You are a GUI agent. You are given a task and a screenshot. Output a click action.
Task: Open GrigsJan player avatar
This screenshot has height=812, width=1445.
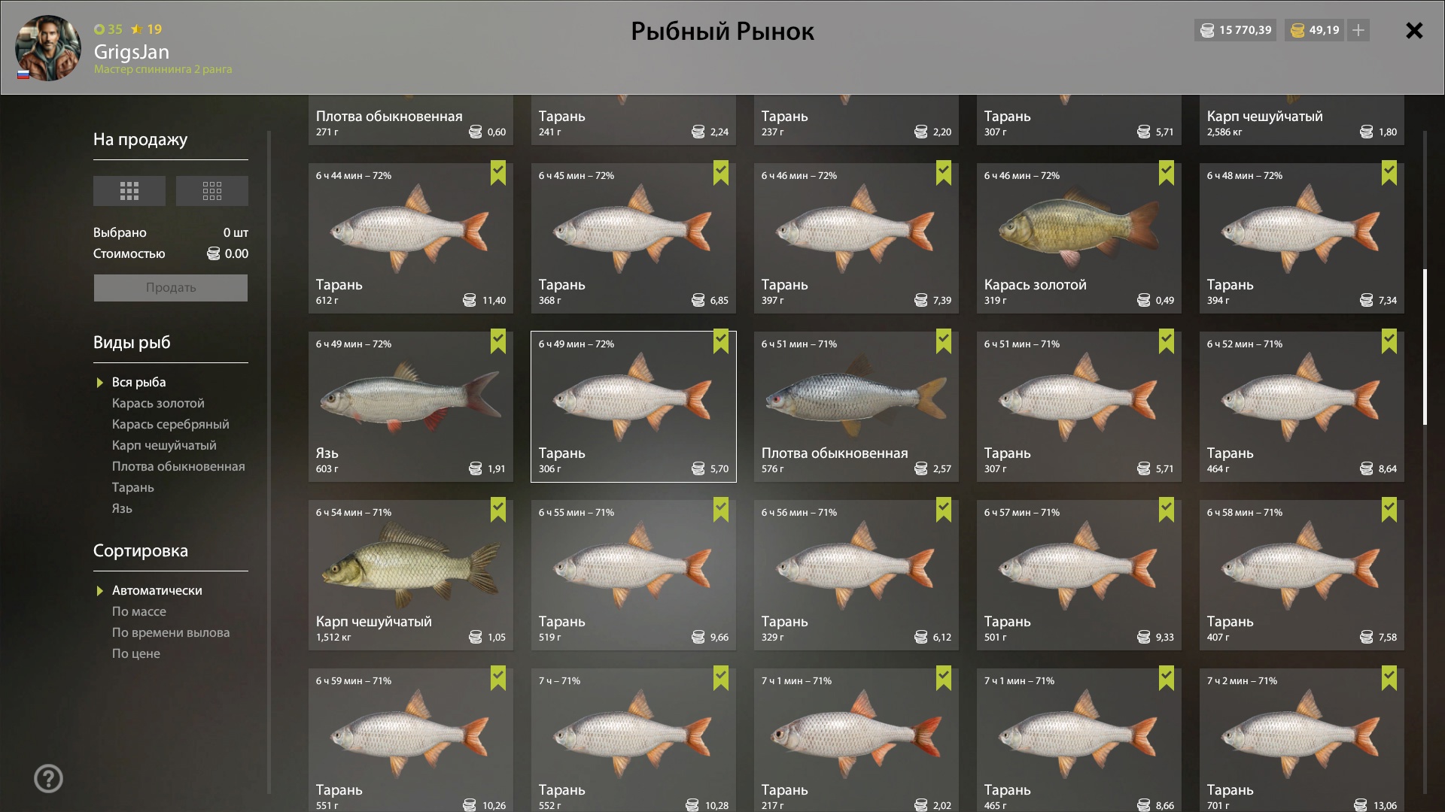48,48
